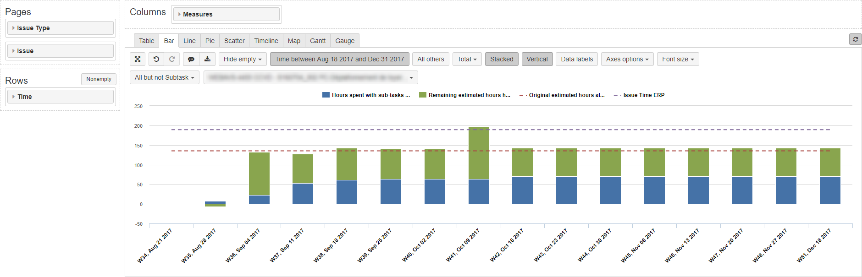Click the W36, Sep 04 2017 axis label

pyautogui.click(x=243, y=245)
